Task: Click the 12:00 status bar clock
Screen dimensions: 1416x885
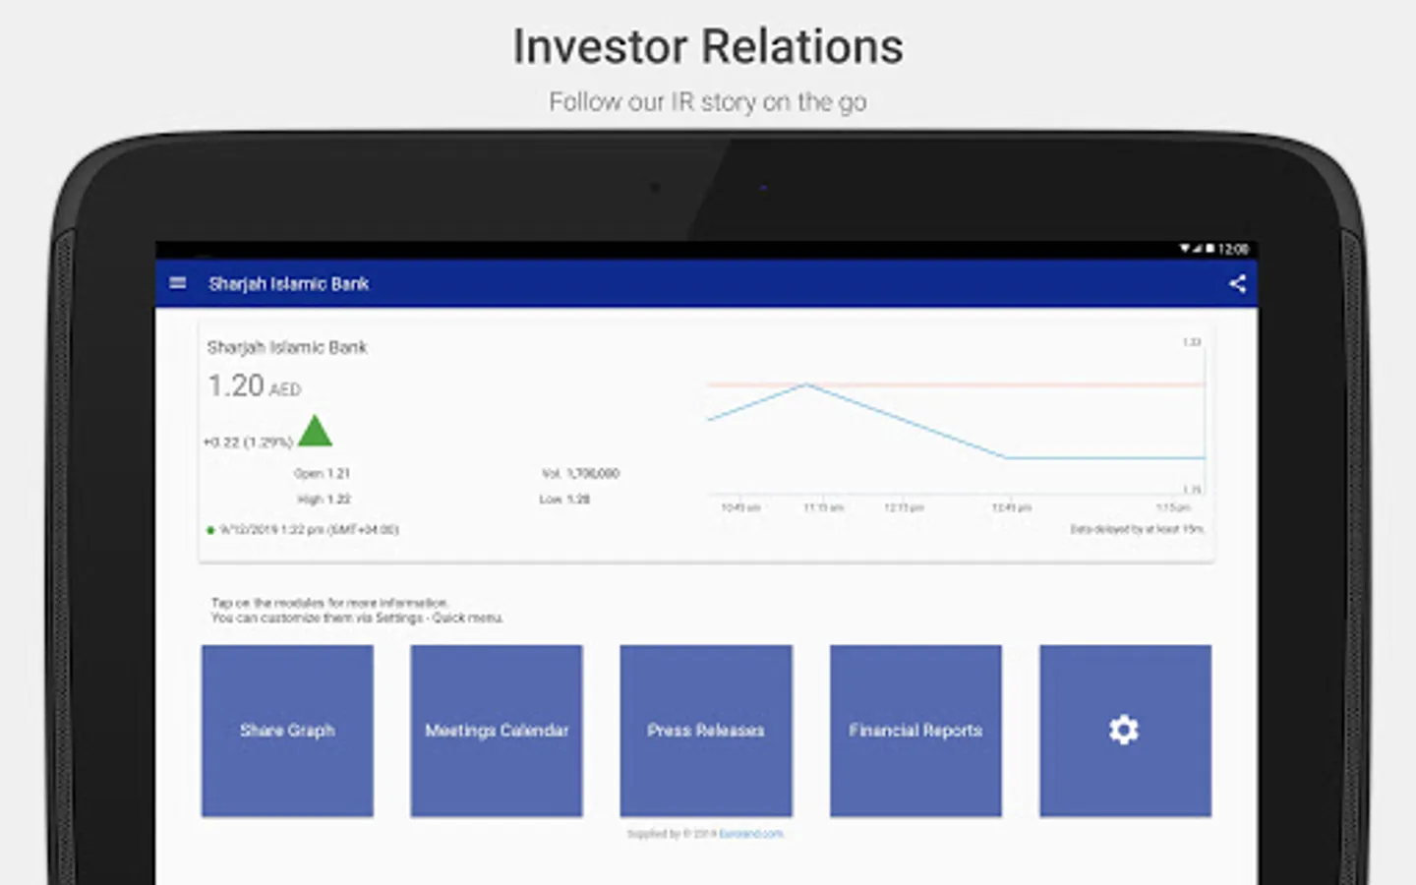Action: coord(1233,249)
